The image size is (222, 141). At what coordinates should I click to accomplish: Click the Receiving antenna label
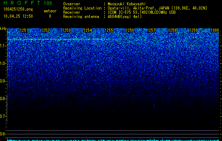pos(81,17)
